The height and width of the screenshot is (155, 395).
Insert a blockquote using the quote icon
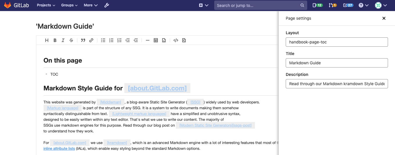pyautogui.click(x=83, y=41)
